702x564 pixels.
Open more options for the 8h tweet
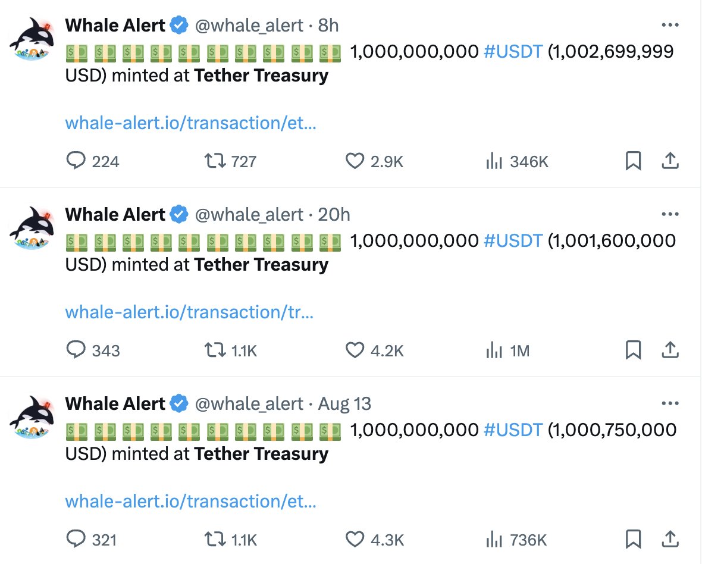click(x=670, y=26)
